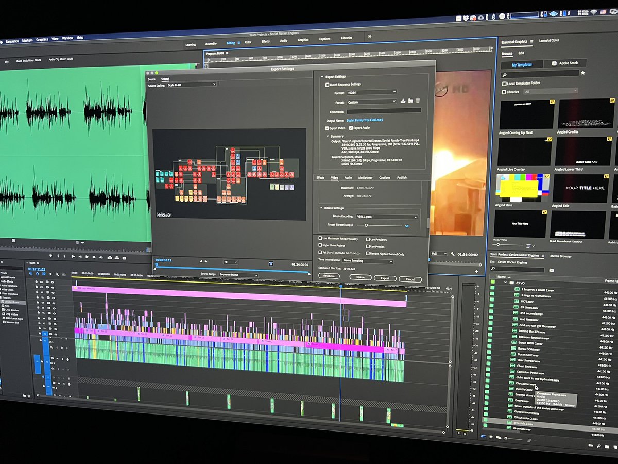Click the Play button in the source monitor transport

87,256
